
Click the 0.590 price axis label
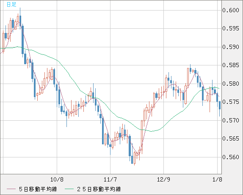pyautogui.click(x=231, y=47)
